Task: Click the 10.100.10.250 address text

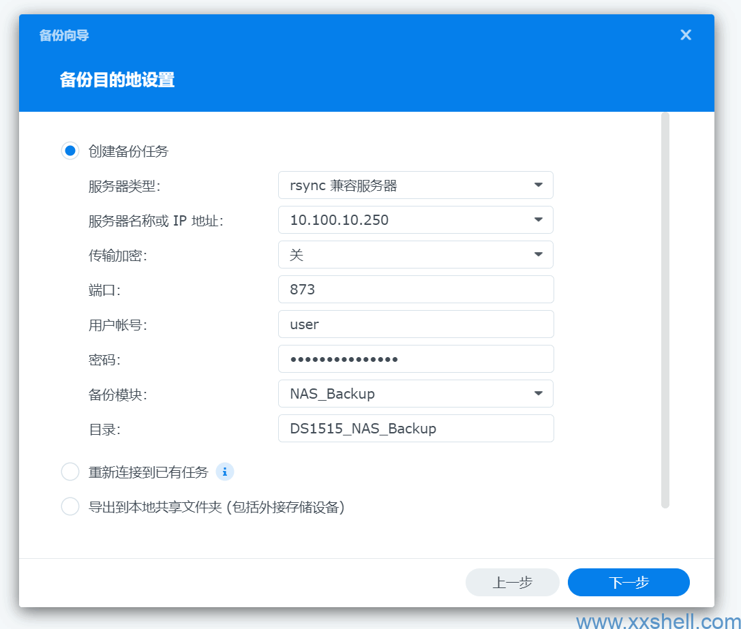Action: pos(339,220)
